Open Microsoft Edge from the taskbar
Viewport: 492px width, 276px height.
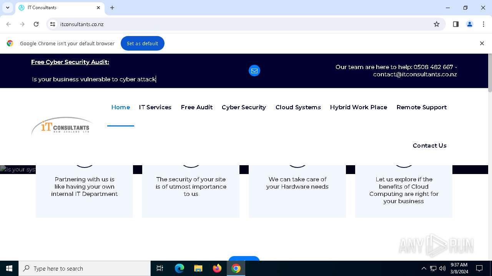[x=180, y=268]
